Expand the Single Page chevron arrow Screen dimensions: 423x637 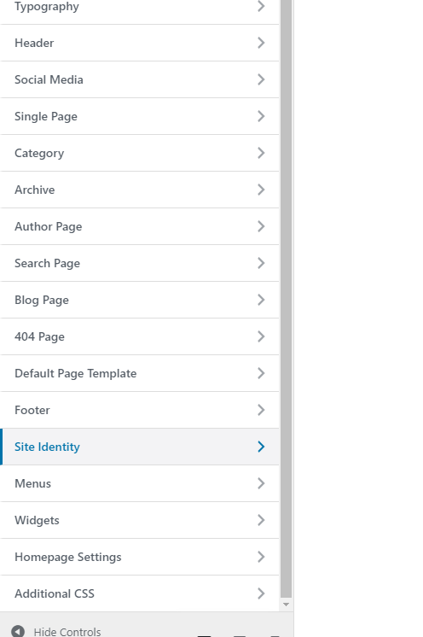click(261, 116)
